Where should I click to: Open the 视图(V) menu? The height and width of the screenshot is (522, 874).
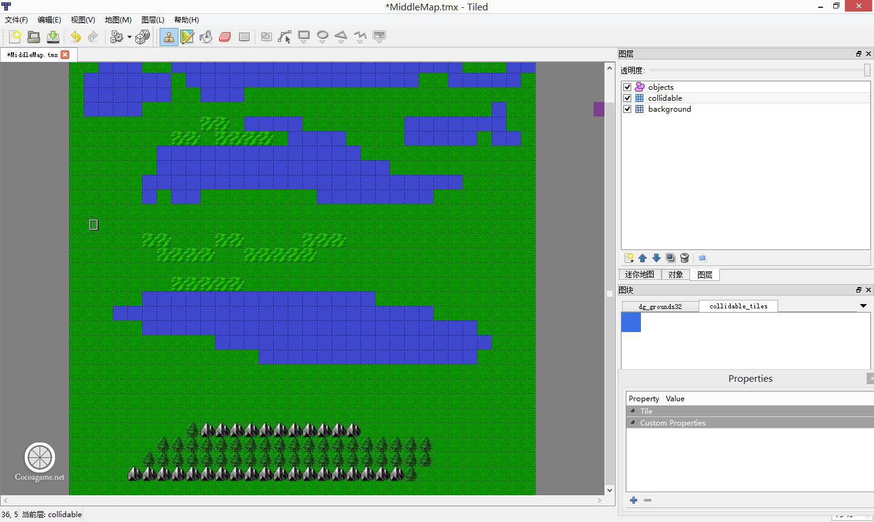point(83,20)
